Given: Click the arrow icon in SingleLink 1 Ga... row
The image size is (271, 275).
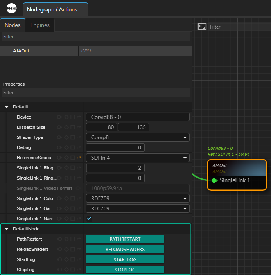Looking at the screenshot, I should click(x=79, y=208).
